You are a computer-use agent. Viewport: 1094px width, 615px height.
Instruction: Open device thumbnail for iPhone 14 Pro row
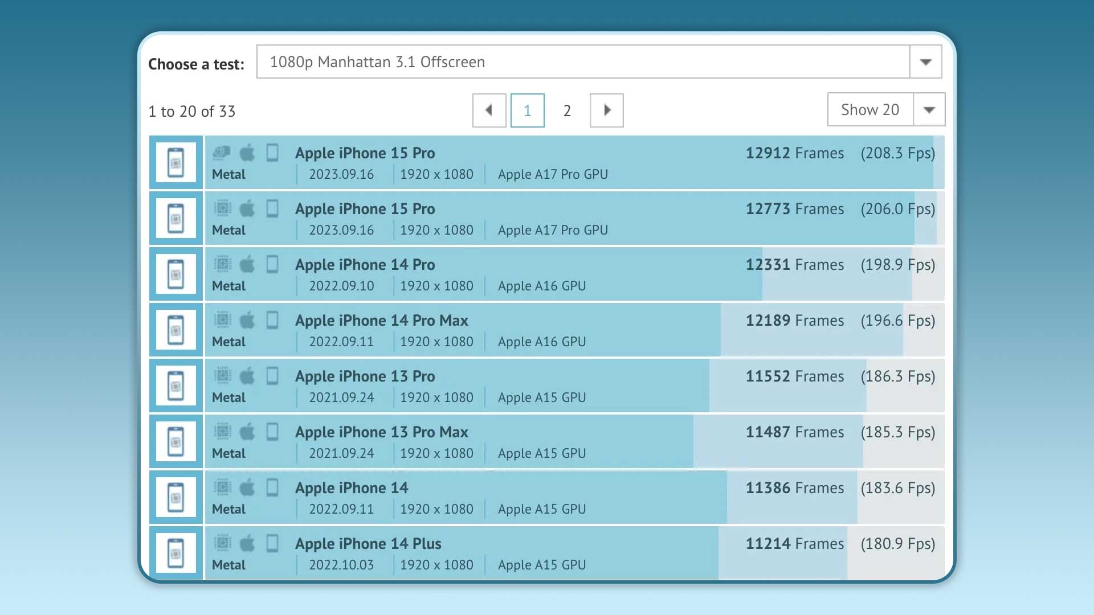click(x=176, y=274)
